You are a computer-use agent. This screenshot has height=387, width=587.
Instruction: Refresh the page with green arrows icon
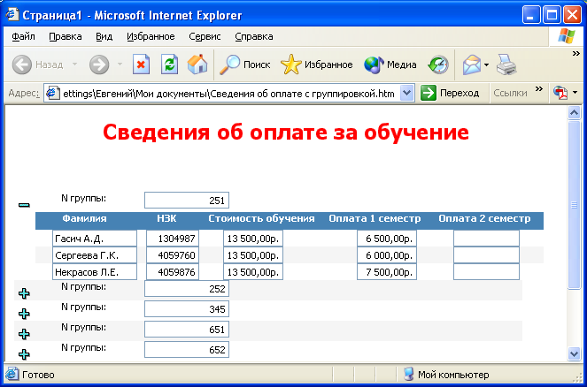(169, 64)
